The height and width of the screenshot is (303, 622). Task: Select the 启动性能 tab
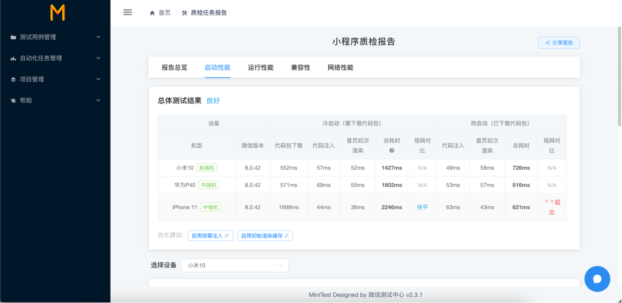(217, 67)
